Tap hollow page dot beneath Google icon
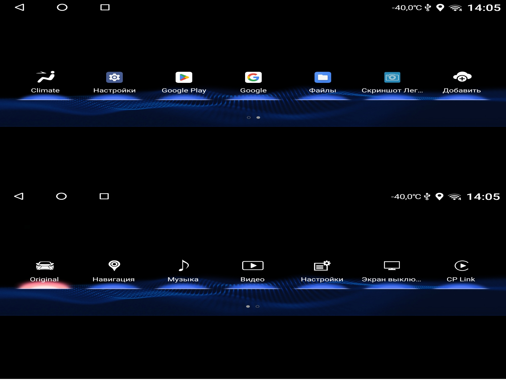 (249, 118)
